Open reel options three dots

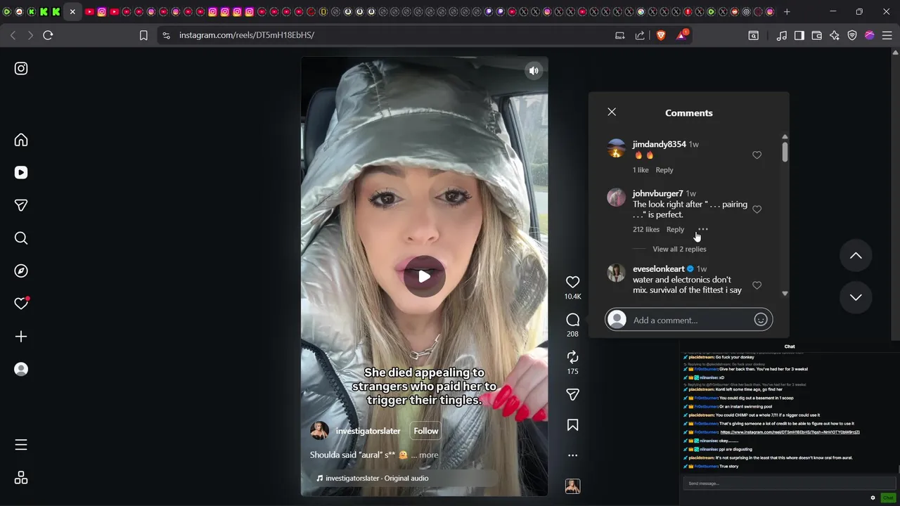[x=572, y=455]
